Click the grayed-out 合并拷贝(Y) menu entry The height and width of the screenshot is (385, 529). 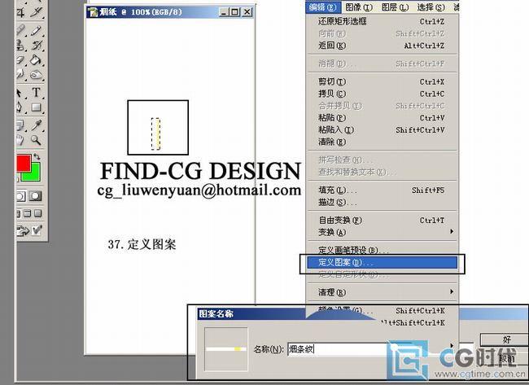pos(382,106)
